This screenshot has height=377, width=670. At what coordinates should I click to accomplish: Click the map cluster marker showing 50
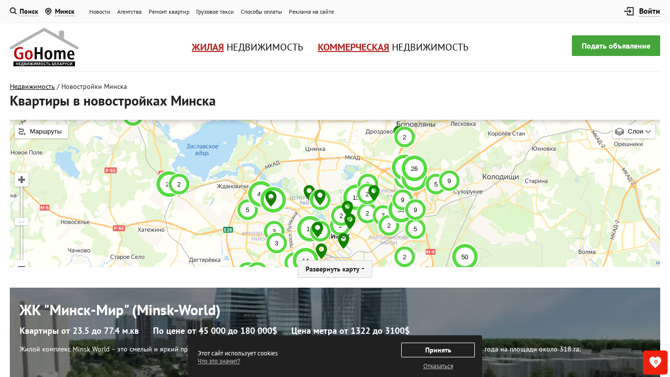464,257
